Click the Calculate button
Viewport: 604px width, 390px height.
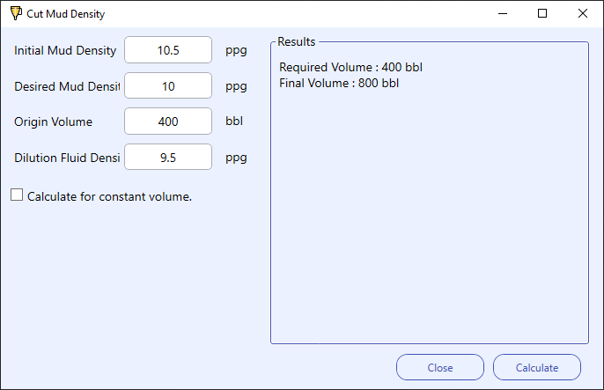(x=536, y=367)
